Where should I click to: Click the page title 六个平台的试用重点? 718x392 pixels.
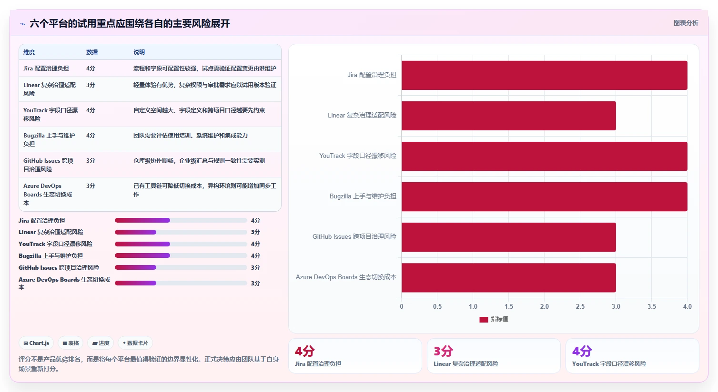click(x=130, y=23)
